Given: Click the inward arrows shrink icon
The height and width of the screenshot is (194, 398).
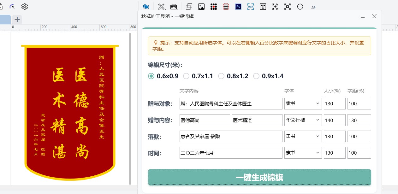Looking at the screenshot, I should click(x=275, y=7).
